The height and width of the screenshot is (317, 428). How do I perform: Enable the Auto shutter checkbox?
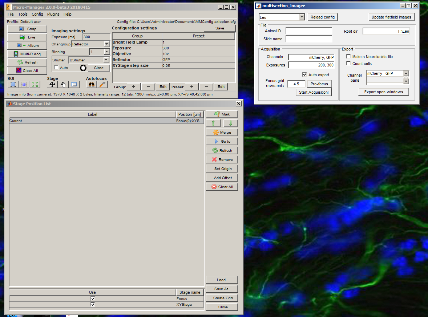[56, 68]
